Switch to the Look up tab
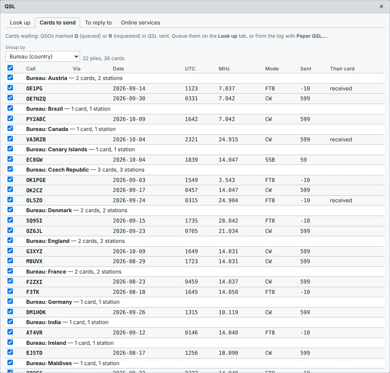390x373 pixels. [20, 23]
